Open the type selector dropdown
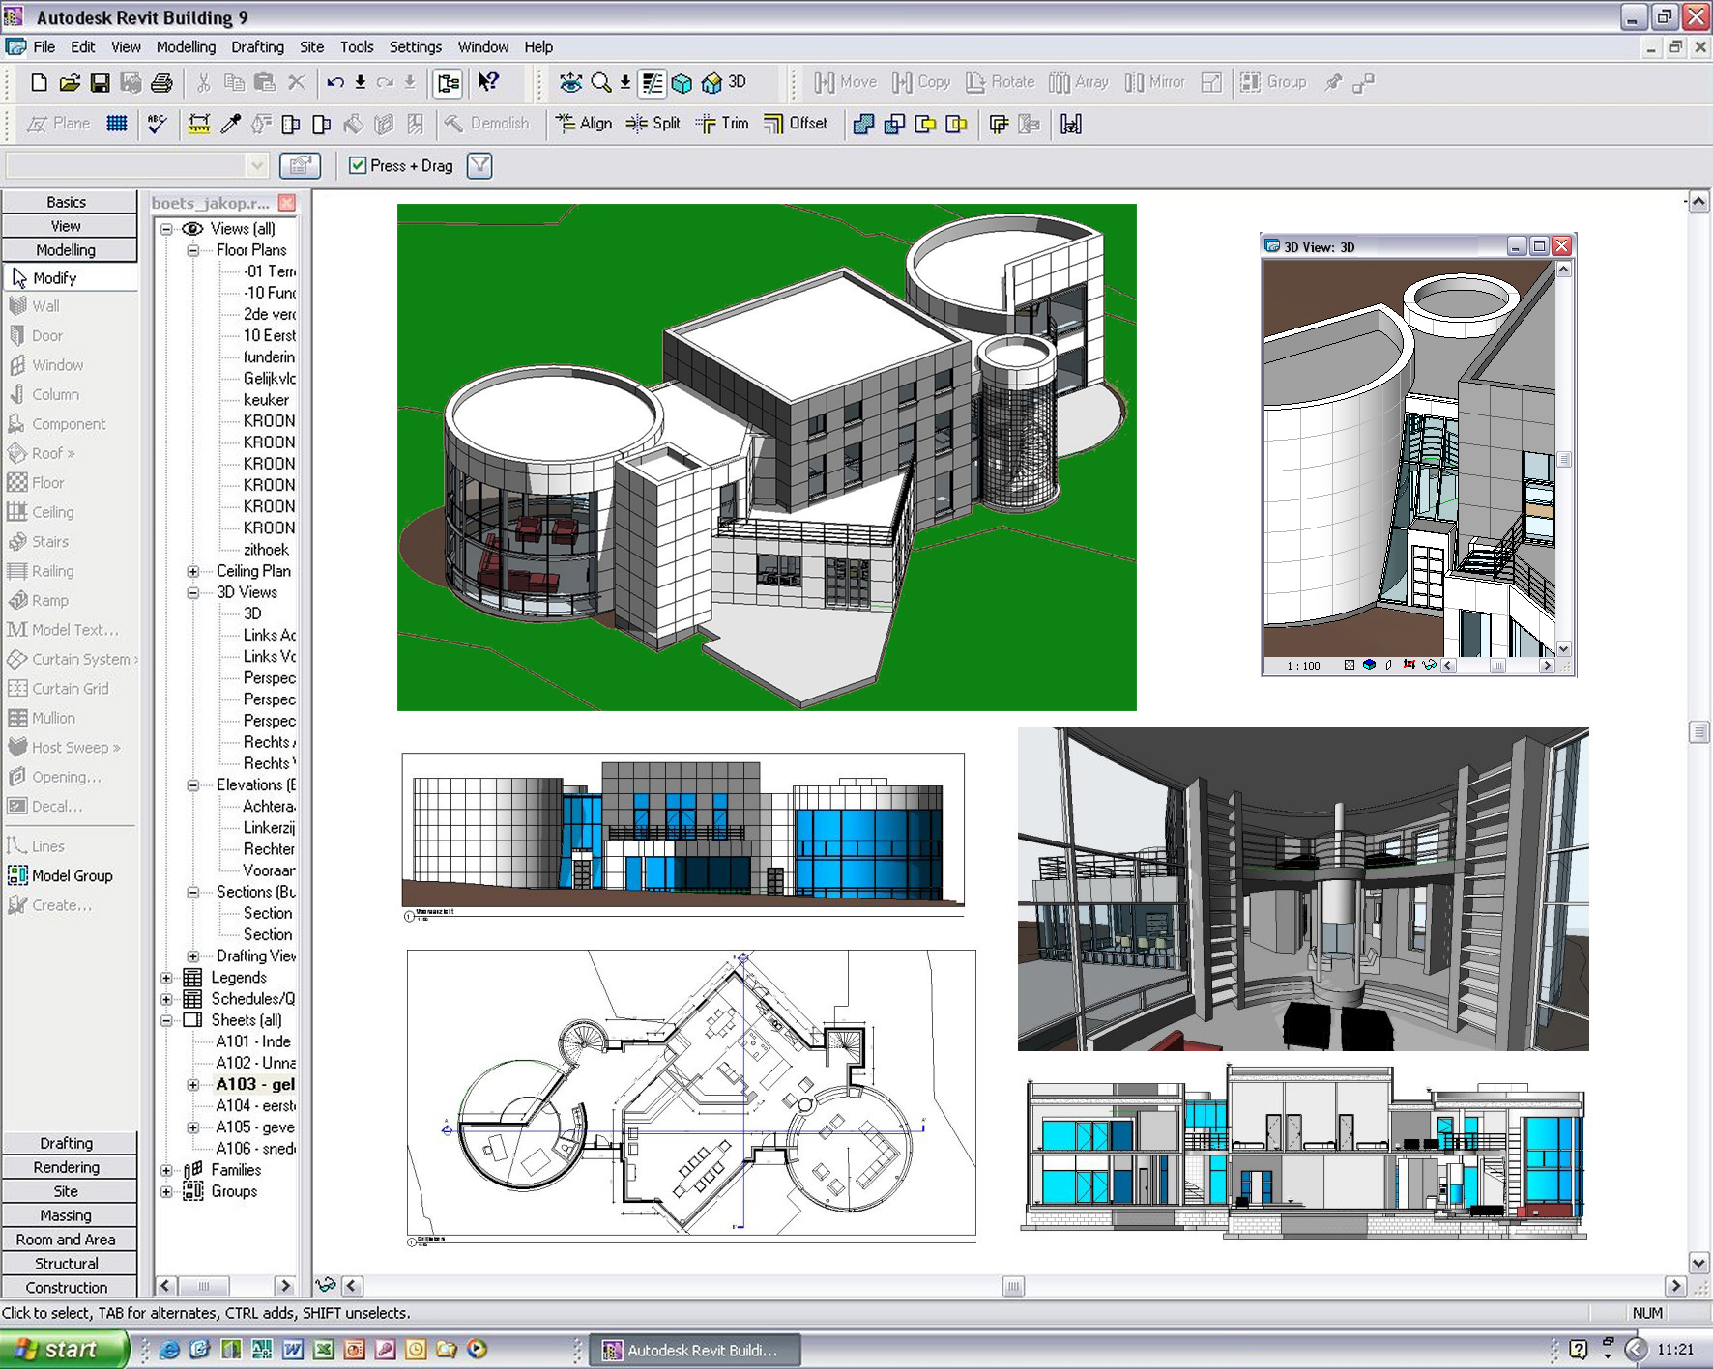The width and height of the screenshot is (1713, 1369). [x=256, y=166]
